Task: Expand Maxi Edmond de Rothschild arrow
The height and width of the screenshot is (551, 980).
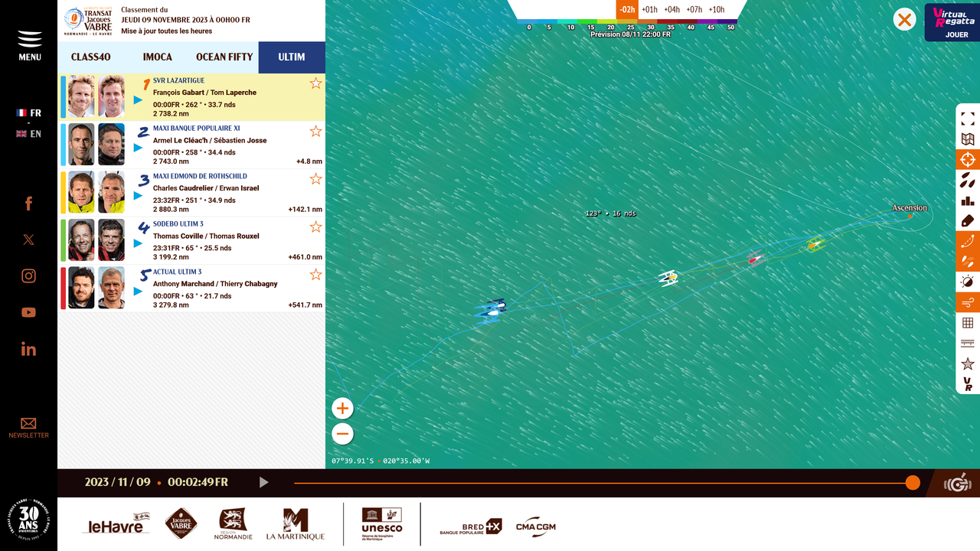Action: 138,195
